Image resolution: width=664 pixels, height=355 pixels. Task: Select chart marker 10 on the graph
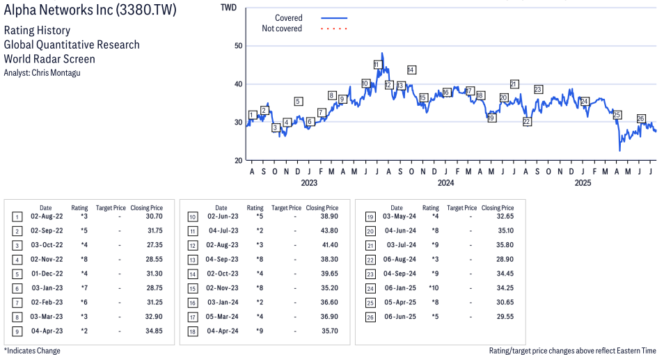pos(365,84)
